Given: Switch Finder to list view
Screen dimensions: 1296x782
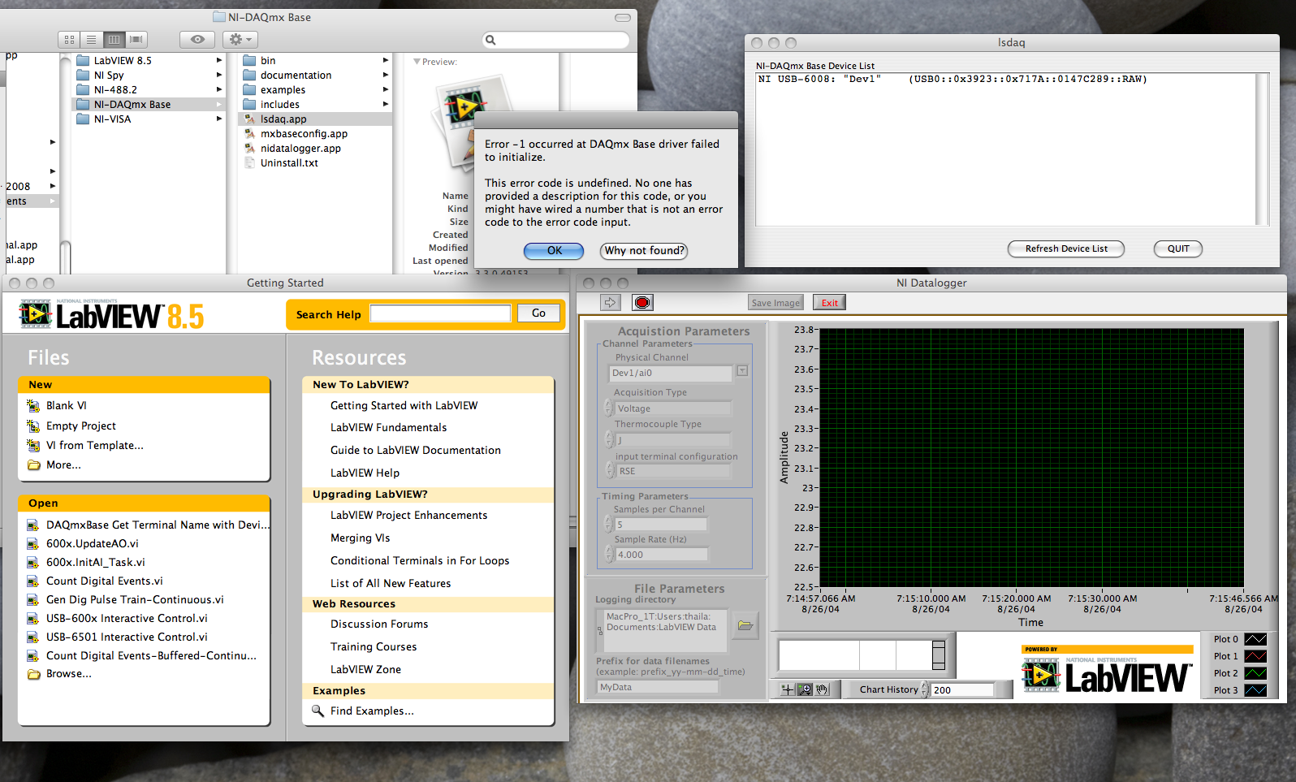Looking at the screenshot, I should tap(92, 39).
